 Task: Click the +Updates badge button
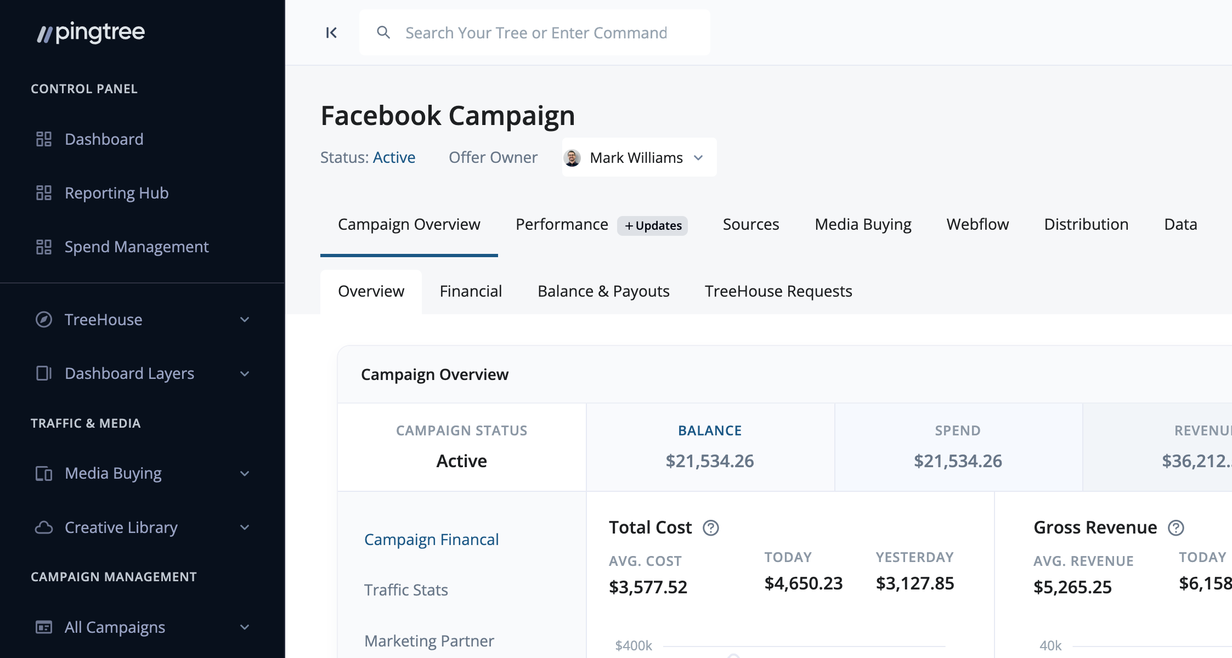point(653,226)
